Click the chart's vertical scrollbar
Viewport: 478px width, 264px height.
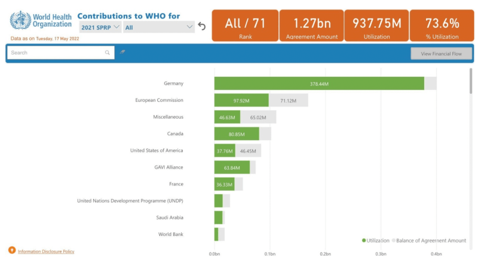pos(471,80)
